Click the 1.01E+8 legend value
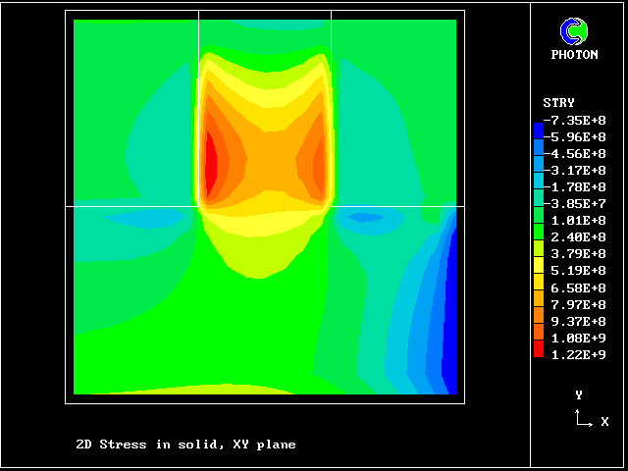 (x=578, y=220)
